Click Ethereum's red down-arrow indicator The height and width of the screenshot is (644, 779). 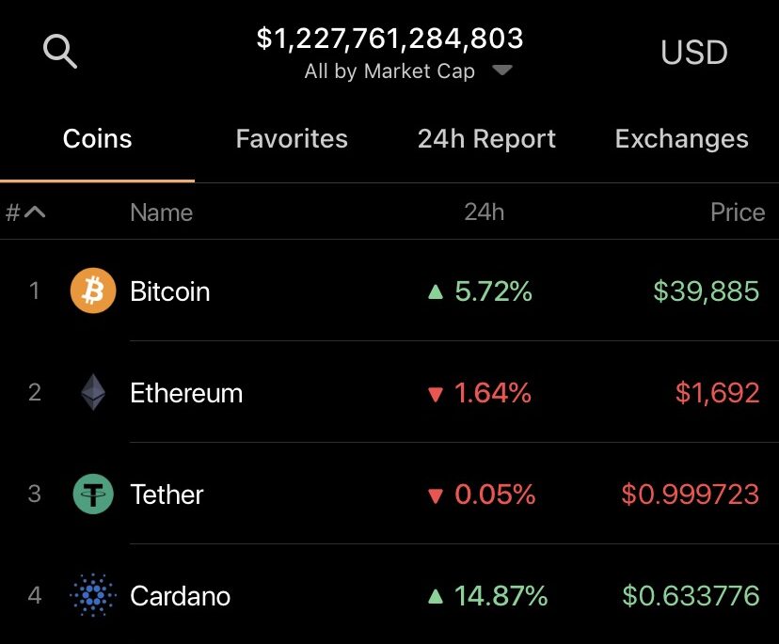435,394
